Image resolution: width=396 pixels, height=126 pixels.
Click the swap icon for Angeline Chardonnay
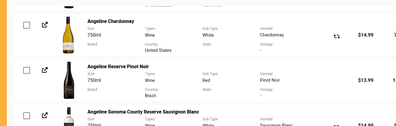coord(337,36)
